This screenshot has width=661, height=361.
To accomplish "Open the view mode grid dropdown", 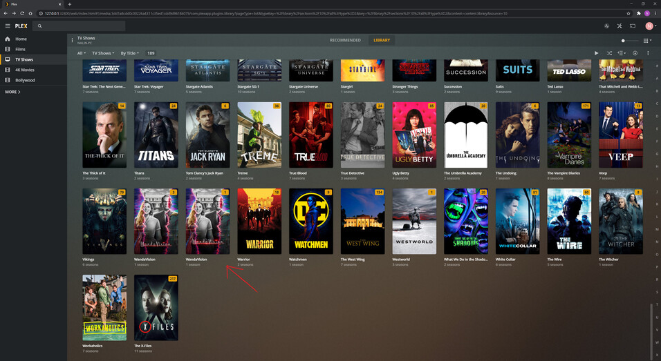I will tap(647, 41).
